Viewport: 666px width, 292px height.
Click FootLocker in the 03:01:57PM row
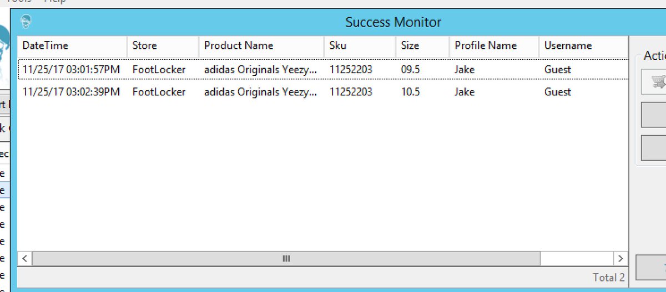[159, 70]
